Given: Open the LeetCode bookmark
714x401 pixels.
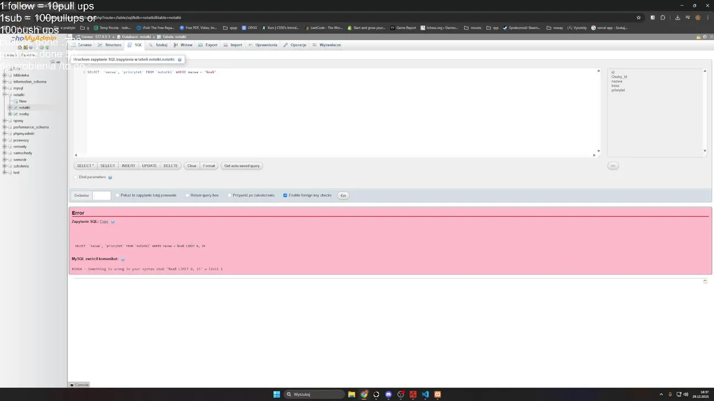Looking at the screenshot, I should [324, 27].
